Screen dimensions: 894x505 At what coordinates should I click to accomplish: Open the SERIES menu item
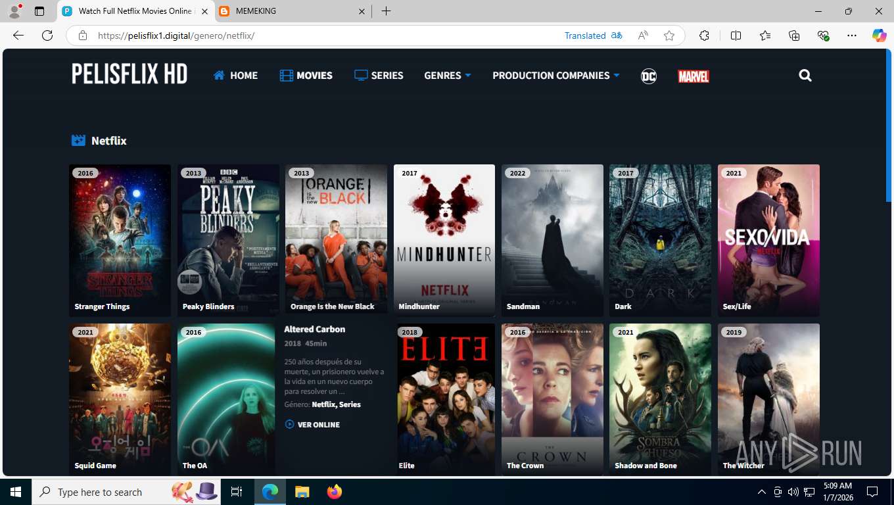point(379,76)
